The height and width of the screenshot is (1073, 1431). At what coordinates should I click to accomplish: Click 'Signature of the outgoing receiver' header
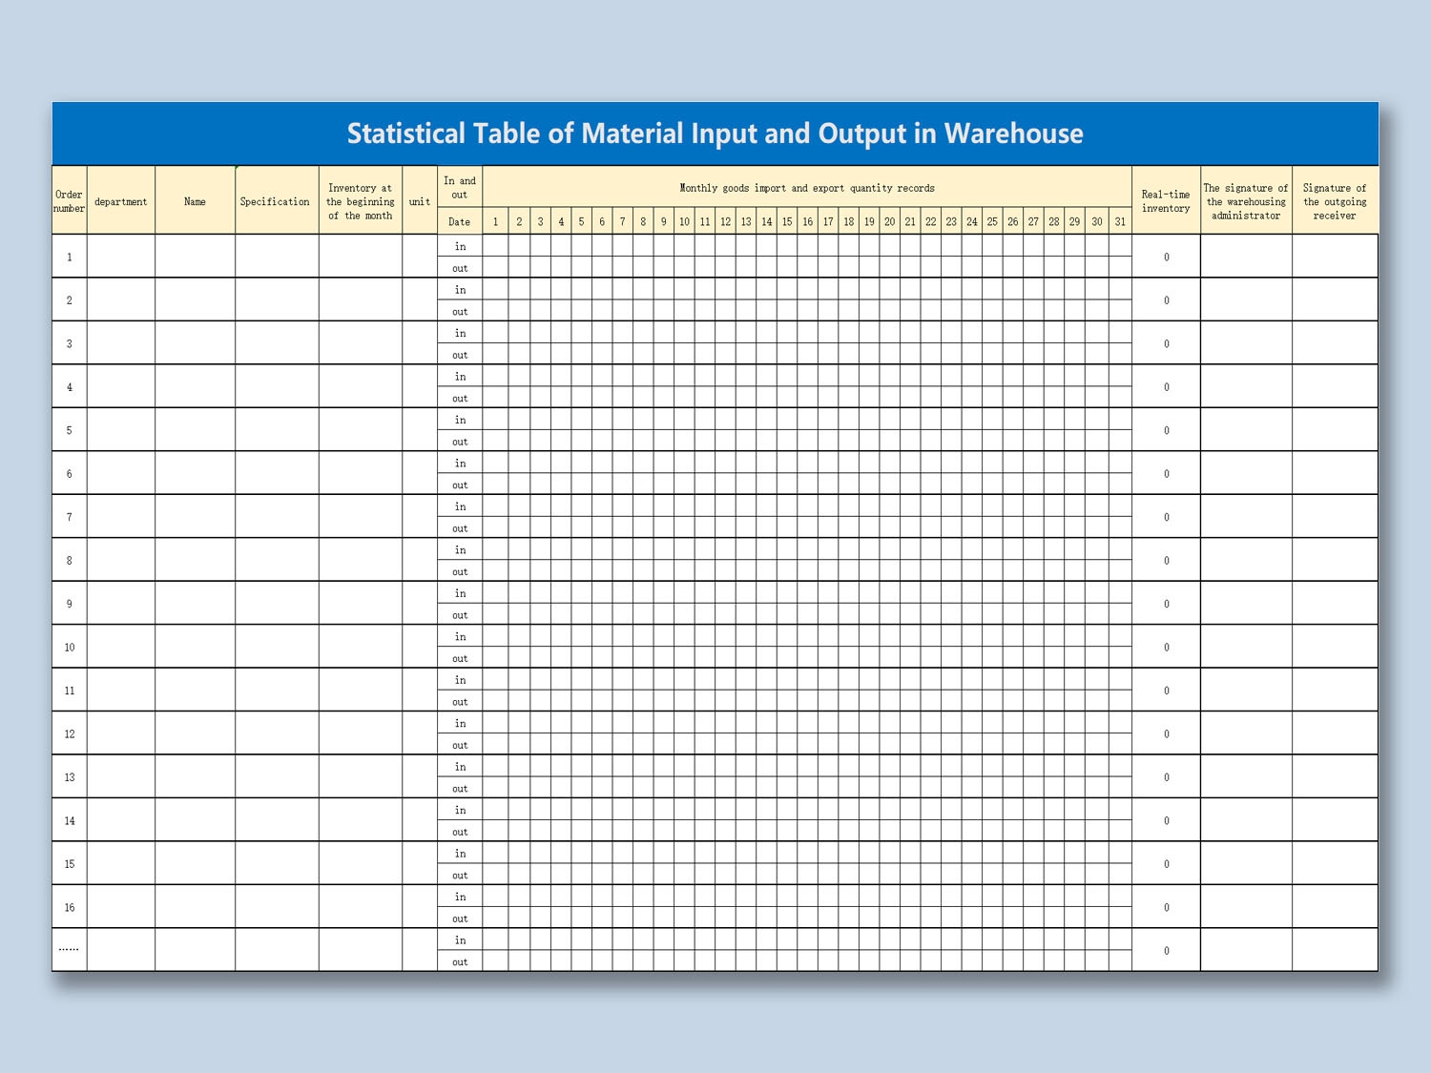click(1335, 200)
